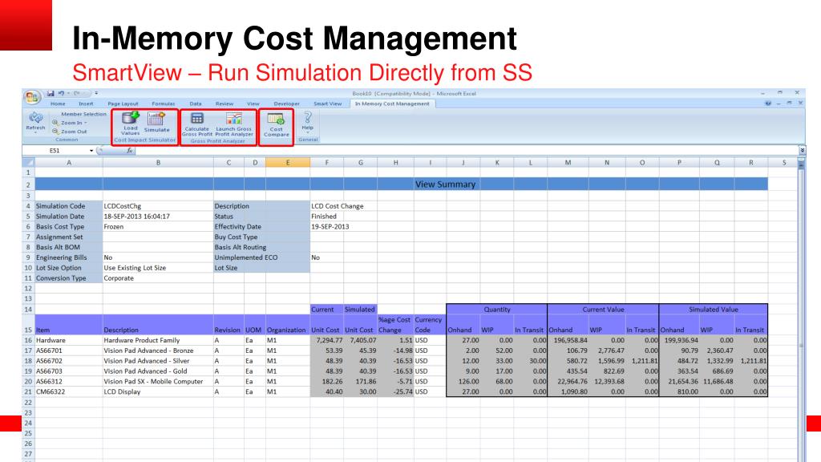Select the Vision Pad Advanced - Silver cell

(x=158, y=361)
